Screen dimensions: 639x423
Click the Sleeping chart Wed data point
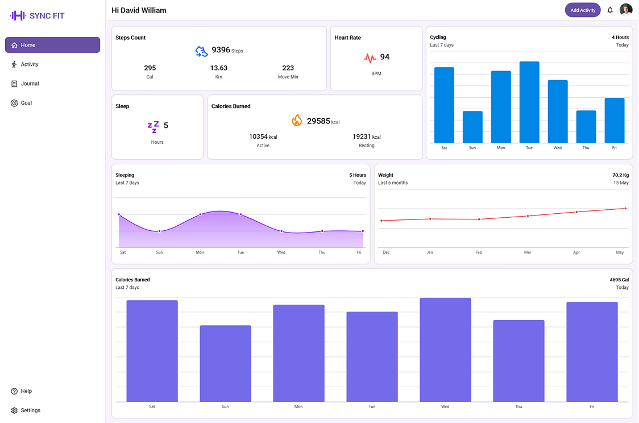pyautogui.click(x=281, y=231)
